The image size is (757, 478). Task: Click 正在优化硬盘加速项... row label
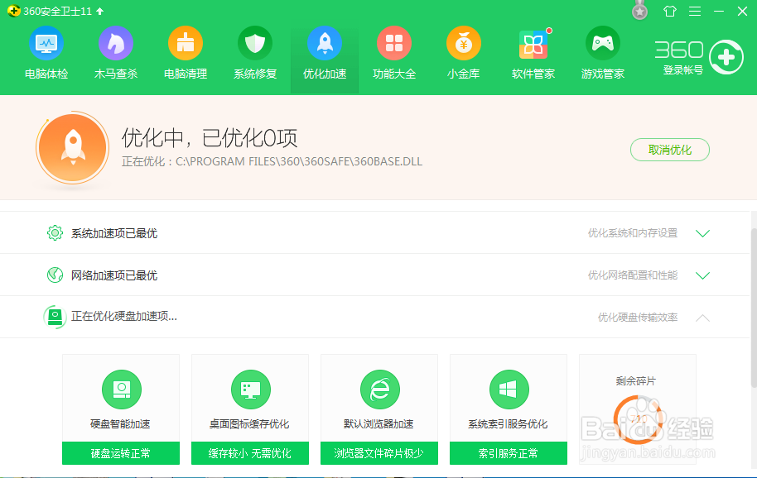point(124,316)
